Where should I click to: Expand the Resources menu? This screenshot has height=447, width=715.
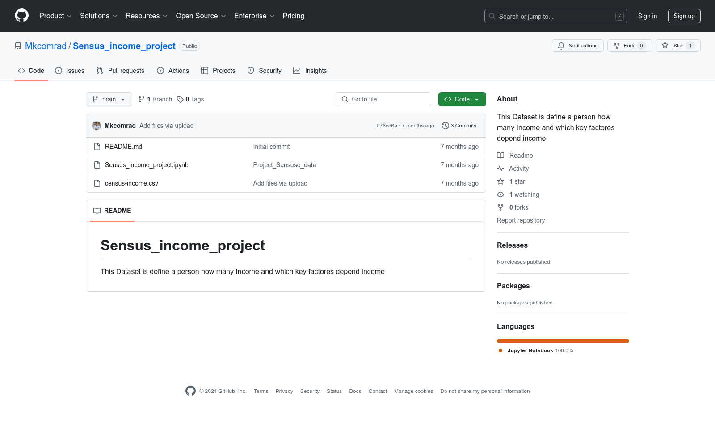(x=147, y=16)
